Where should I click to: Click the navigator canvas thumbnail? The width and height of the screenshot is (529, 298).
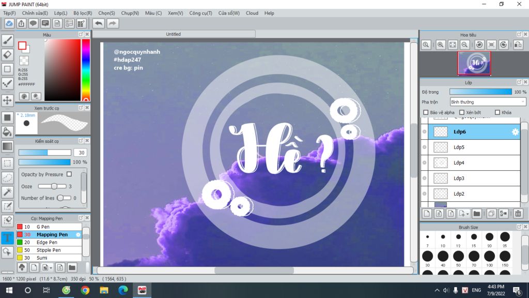coord(474,63)
